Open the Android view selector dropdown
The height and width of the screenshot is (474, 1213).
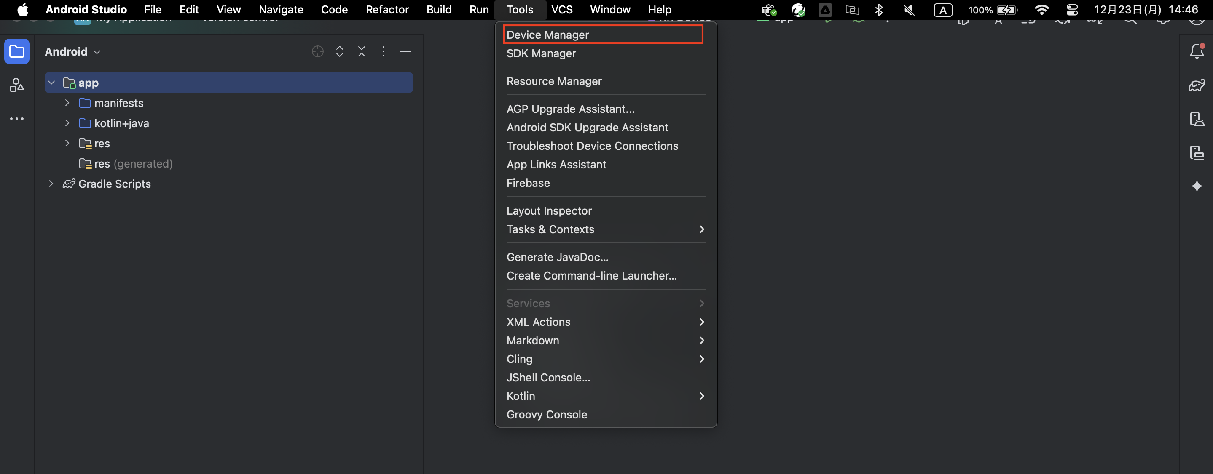point(72,52)
